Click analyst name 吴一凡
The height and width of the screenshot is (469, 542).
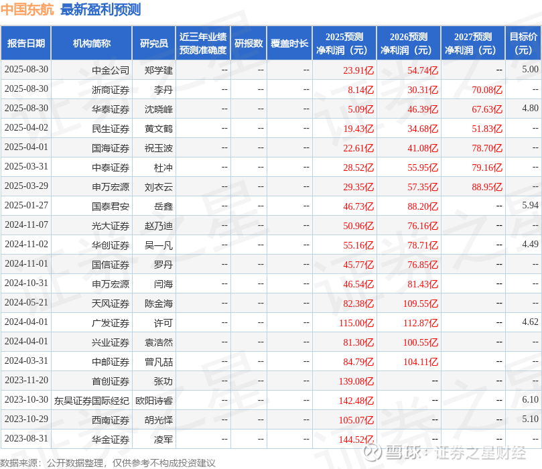(159, 245)
